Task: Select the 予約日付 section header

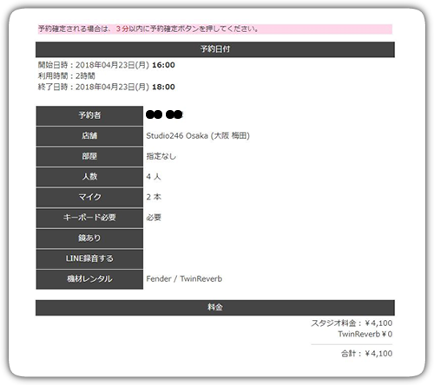Action: (x=215, y=49)
